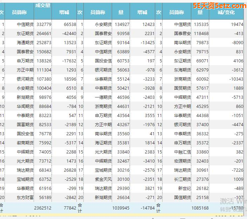247x219 pixels.
Task: Click the 海通期货 cell
Action: click(25, 43)
